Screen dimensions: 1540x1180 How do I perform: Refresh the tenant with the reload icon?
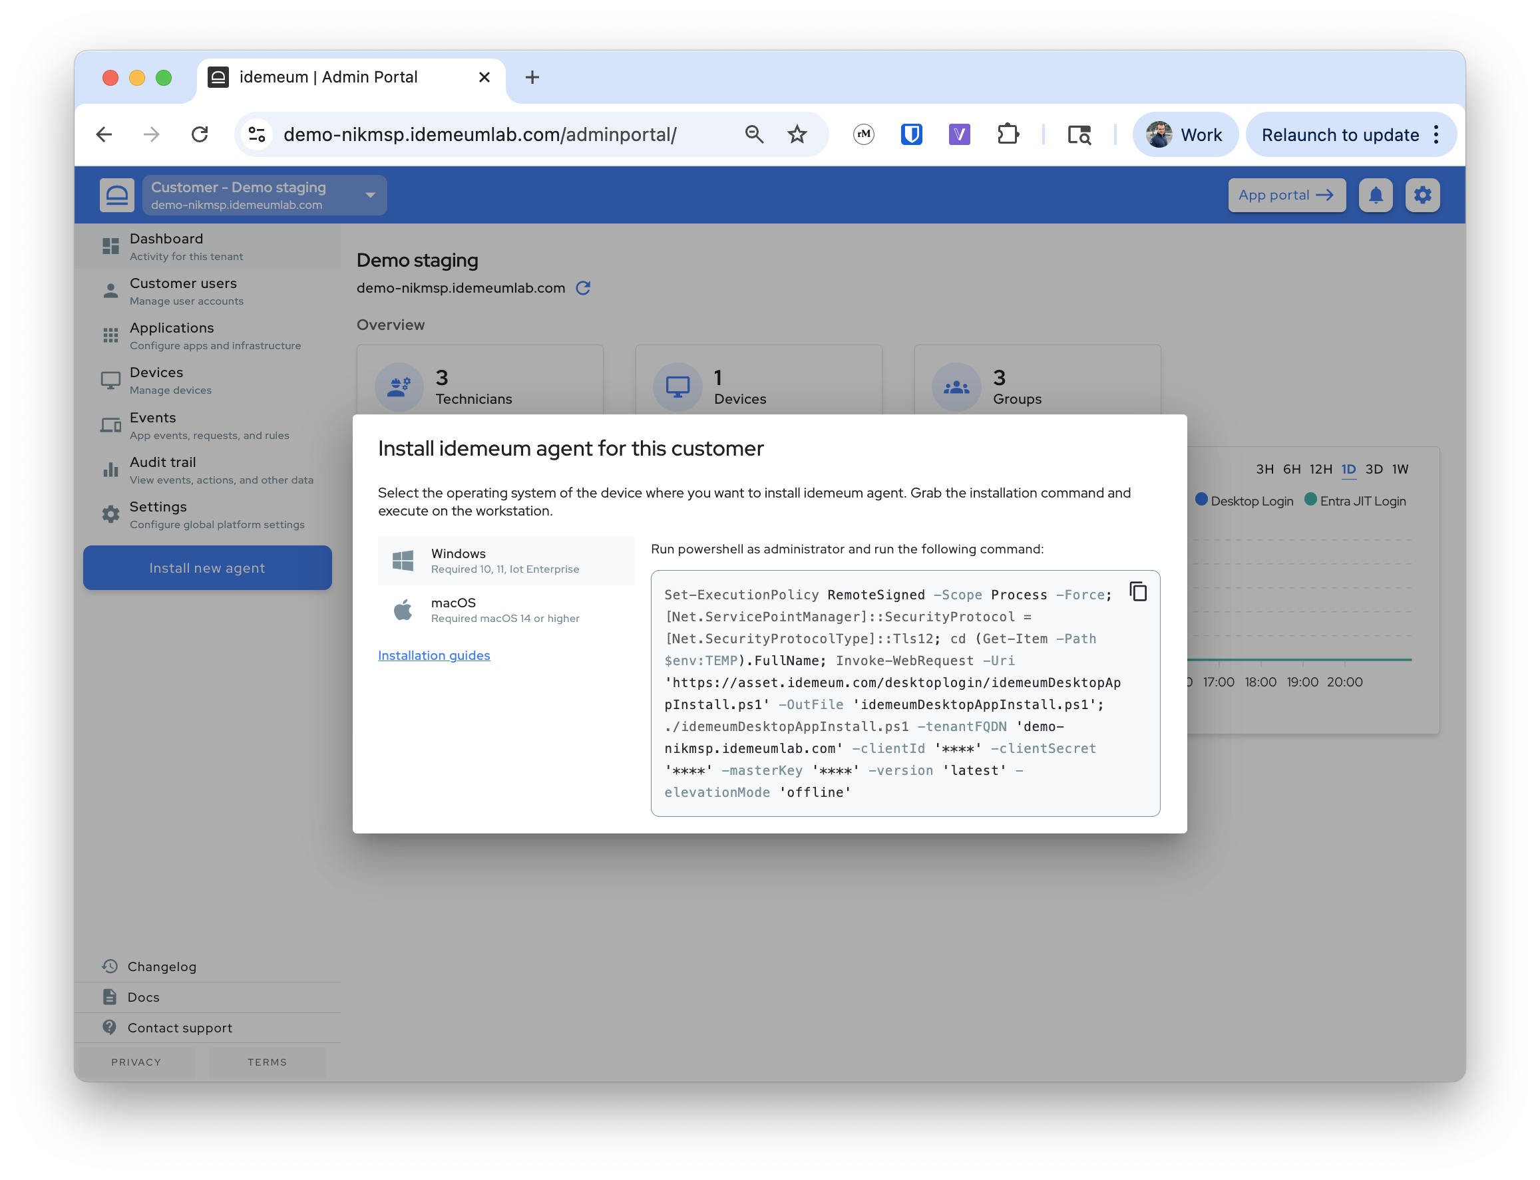click(x=583, y=288)
